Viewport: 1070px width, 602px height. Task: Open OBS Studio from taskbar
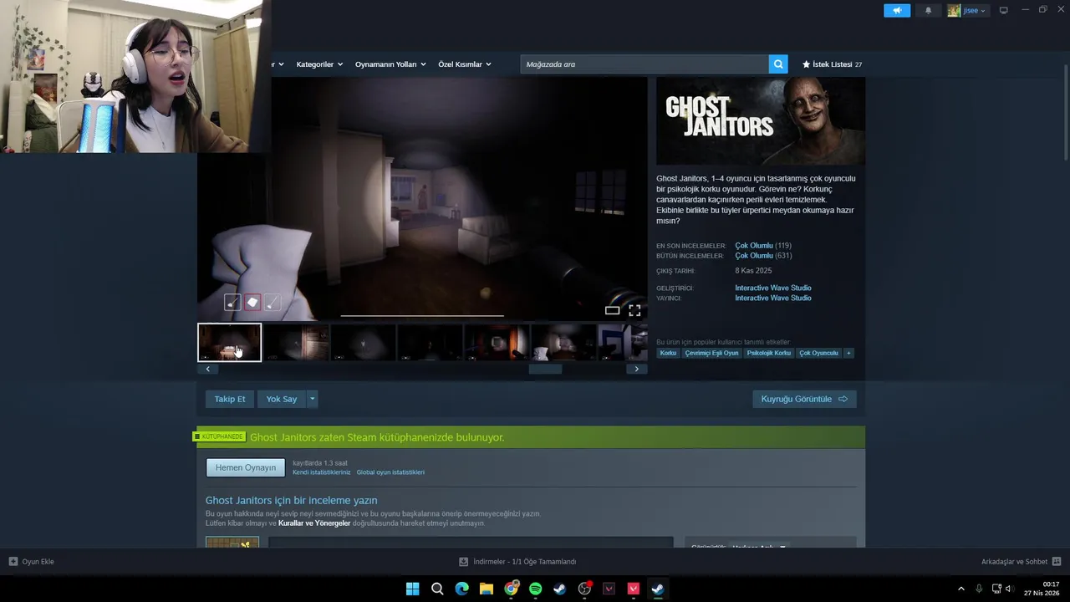pyautogui.click(x=584, y=589)
